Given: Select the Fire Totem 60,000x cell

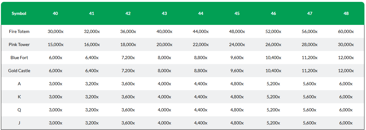Looking at the screenshot, I should pos(346,31).
